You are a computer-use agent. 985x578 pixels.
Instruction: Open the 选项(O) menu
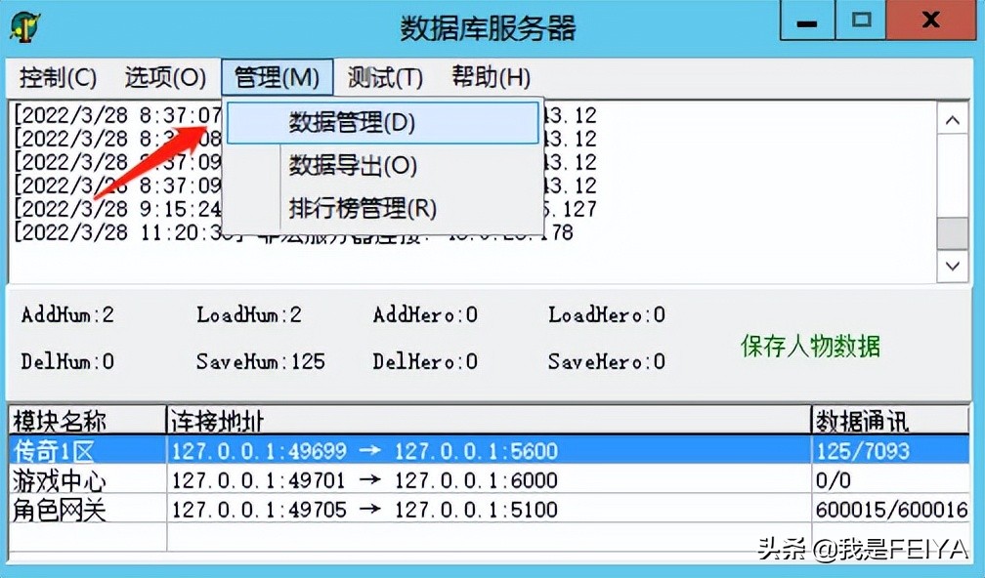[x=162, y=77]
